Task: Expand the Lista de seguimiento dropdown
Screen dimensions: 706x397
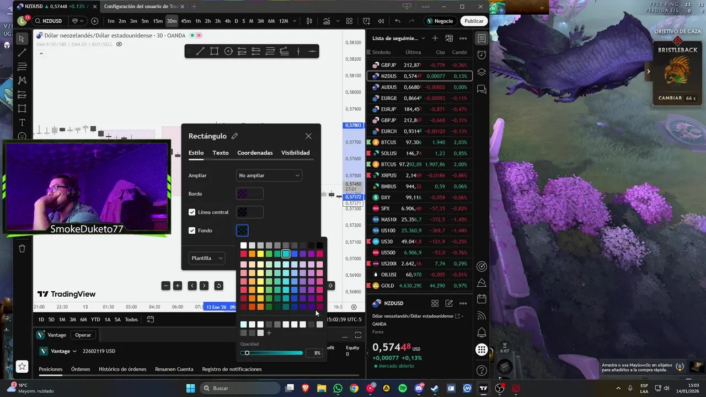Action: [423, 39]
